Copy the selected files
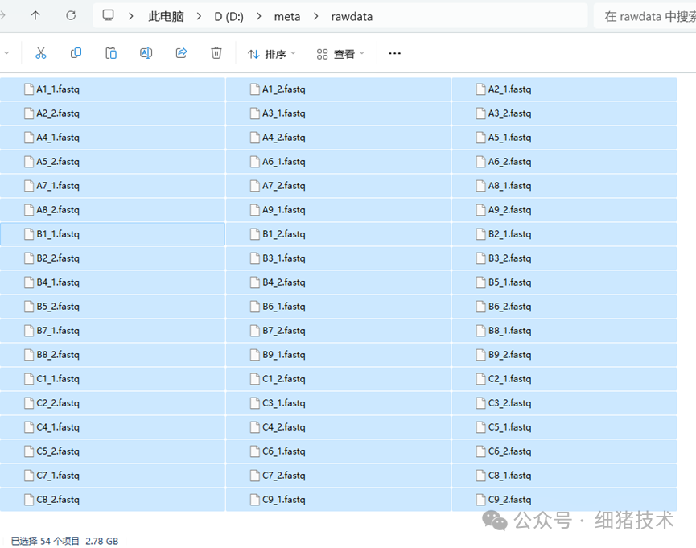Viewport: 696px width, 548px height. pyautogui.click(x=75, y=53)
